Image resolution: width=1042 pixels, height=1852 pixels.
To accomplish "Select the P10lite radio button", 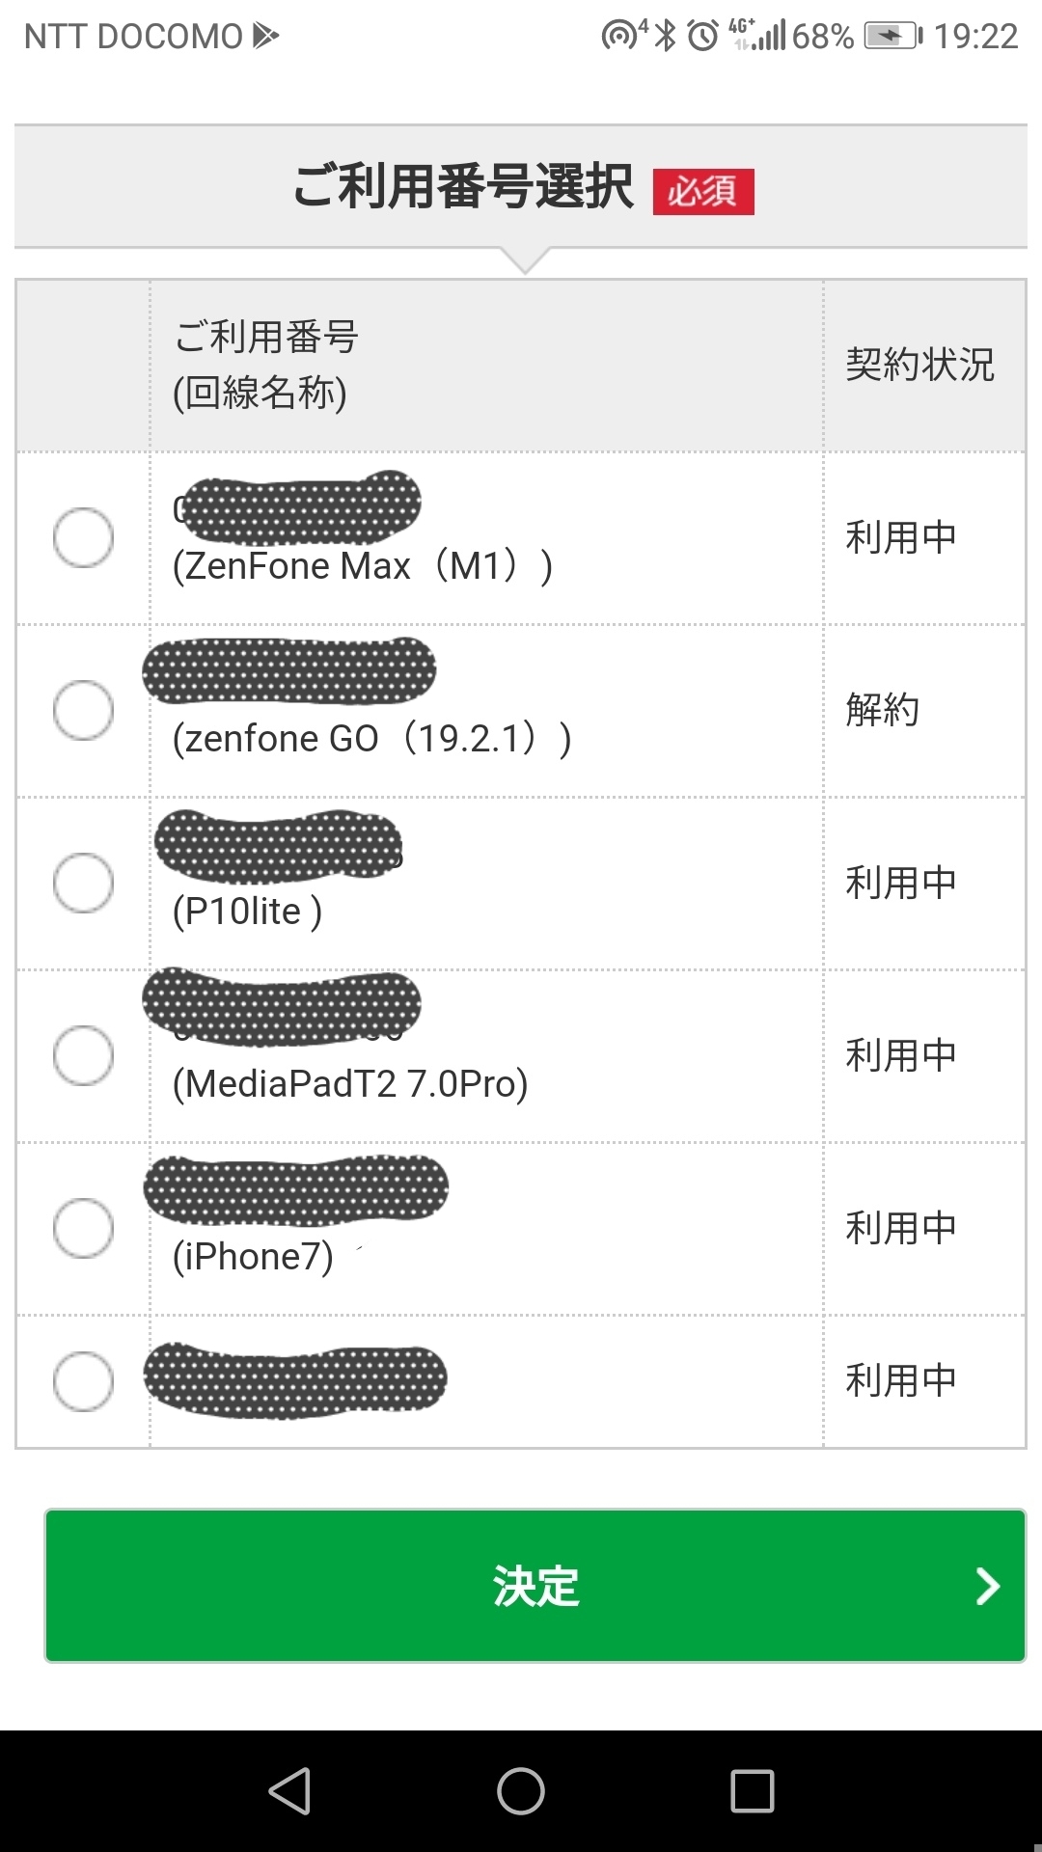I will (83, 883).
